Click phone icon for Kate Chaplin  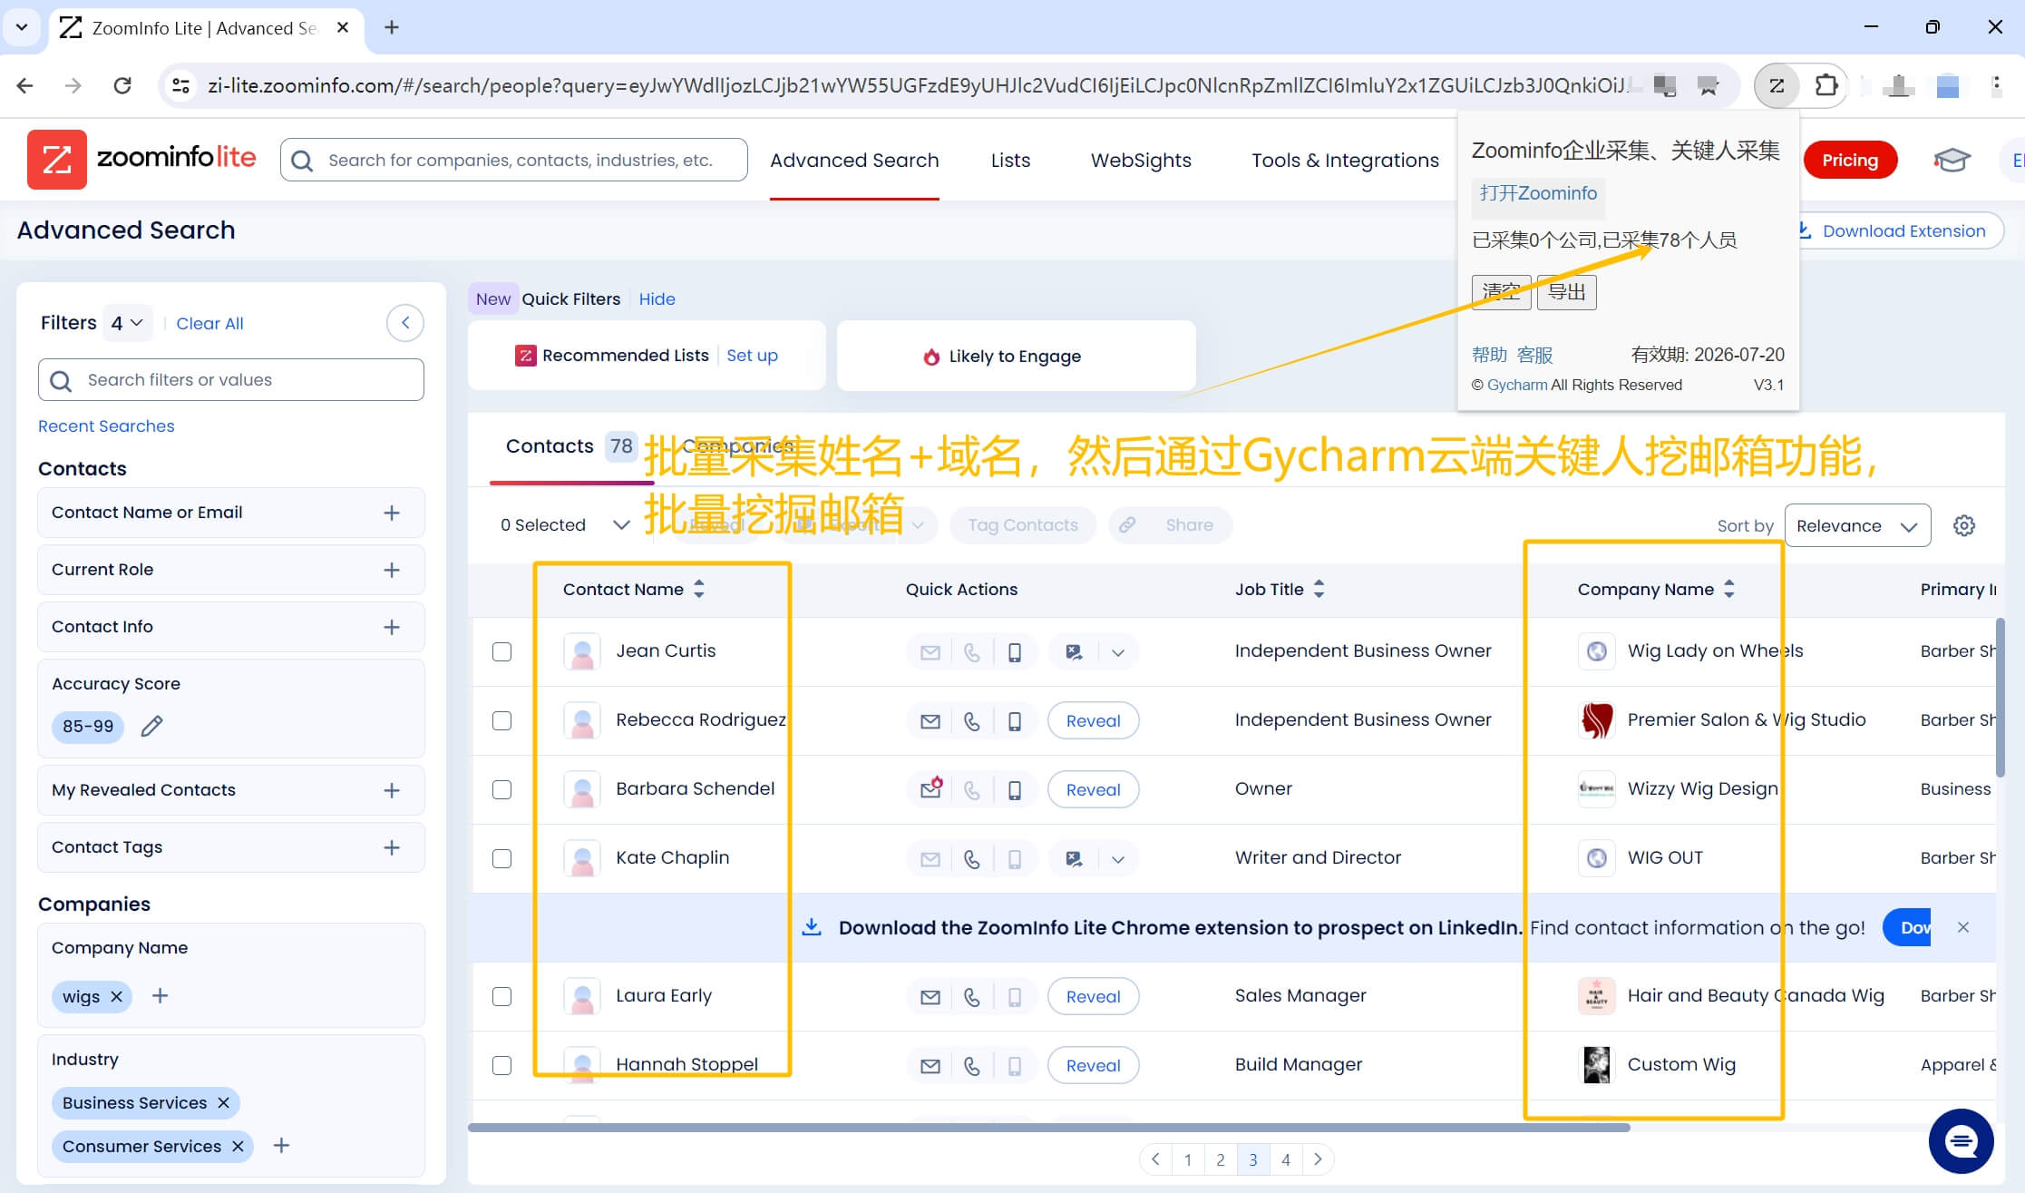pyautogui.click(x=971, y=859)
